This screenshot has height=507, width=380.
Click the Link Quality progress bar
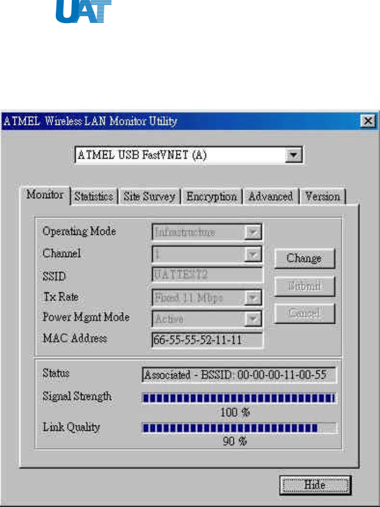240,428
